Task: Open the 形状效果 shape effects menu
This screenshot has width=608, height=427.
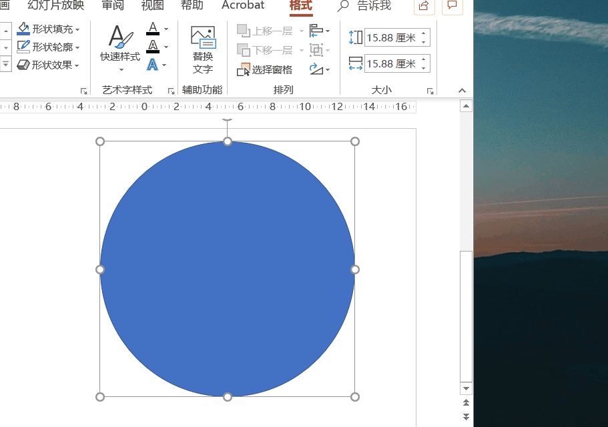Action: click(49, 65)
